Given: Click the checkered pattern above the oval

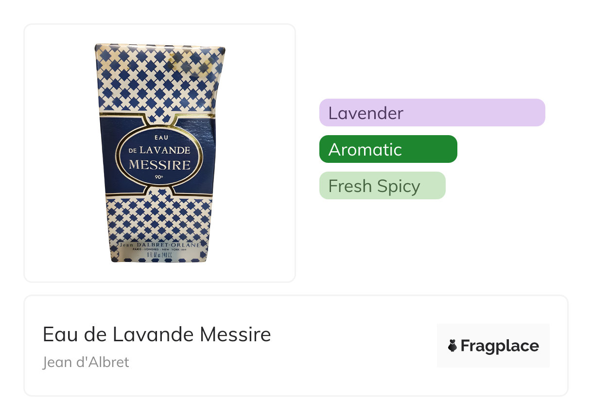Looking at the screenshot, I should [x=156, y=83].
